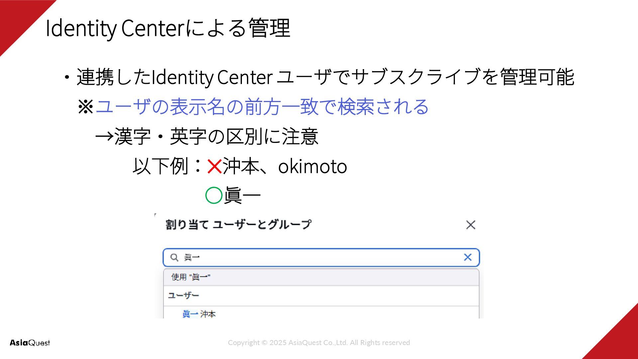This screenshot has height=359, width=638.
Task: Click the dialog heading 割り当て ユーザーとグループ
Action: coord(239,224)
